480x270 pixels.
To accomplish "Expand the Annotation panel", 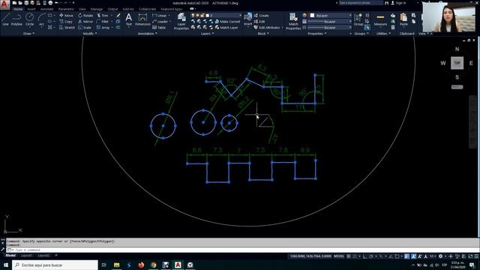I will coord(147,34).
